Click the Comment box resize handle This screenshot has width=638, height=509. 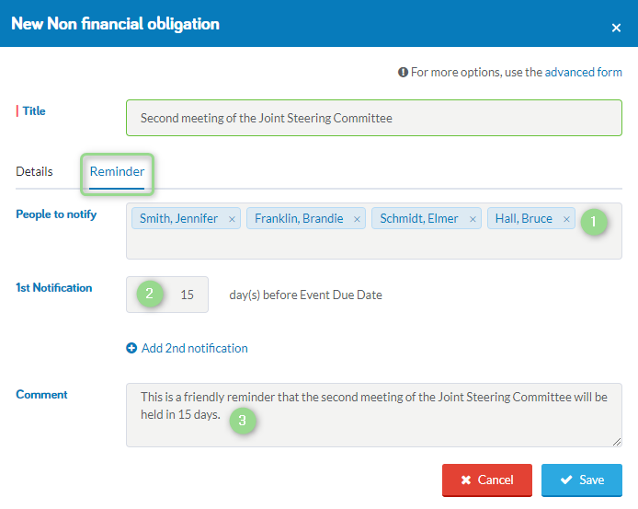point(617,442)
